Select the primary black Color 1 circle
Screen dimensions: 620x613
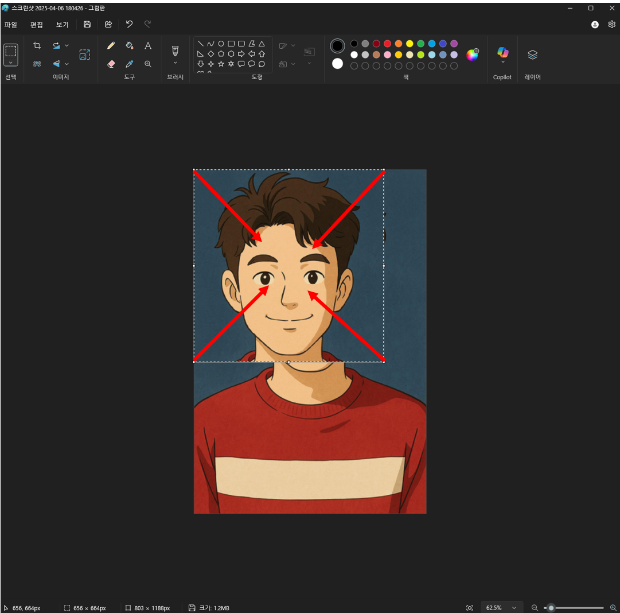click(338, 45)
